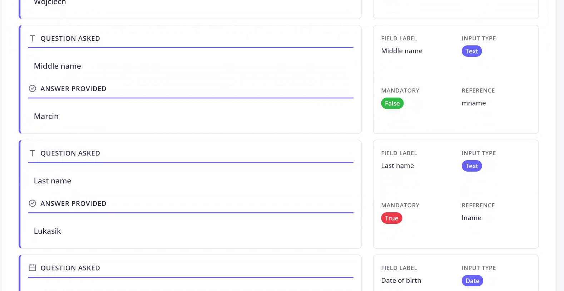Image resolution: width=564 pixels, height=291 pixels.
Task: Click the green False mandatory badge
Action: tap(392, 103)
